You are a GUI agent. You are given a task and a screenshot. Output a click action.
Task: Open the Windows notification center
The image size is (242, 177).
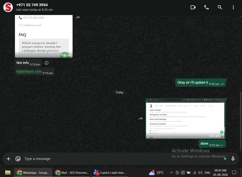point(234,173)
